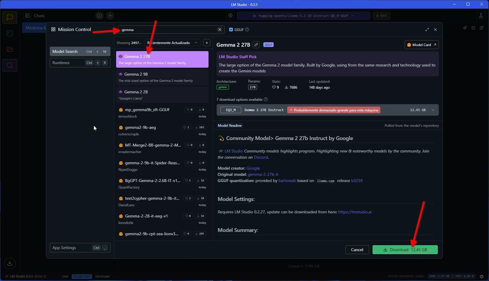Select the Runtimes tab
This screenshot has height=281, width=489.
click(80, 63)
